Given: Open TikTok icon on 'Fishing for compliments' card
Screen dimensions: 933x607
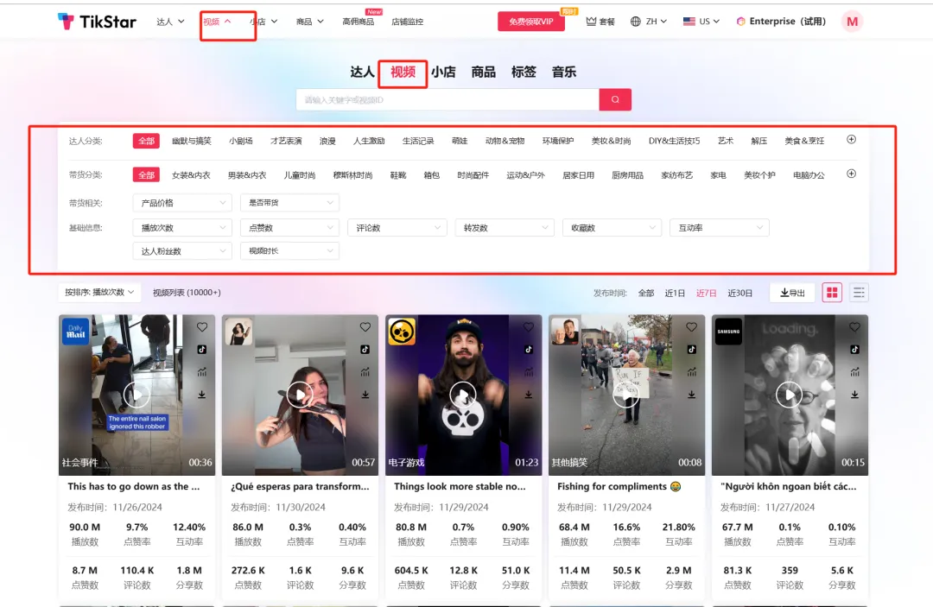Looking at the screenshot, I should pos(691,350).
